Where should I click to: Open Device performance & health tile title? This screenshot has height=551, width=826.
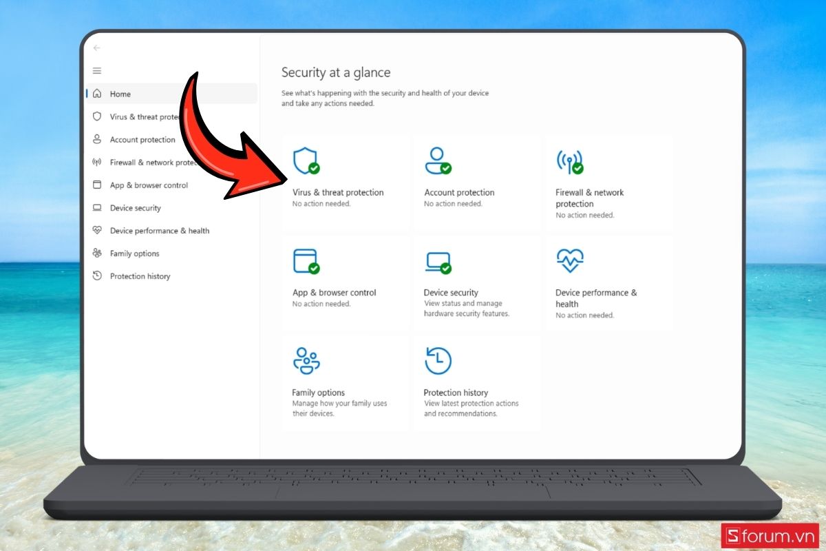click(596, 298)
